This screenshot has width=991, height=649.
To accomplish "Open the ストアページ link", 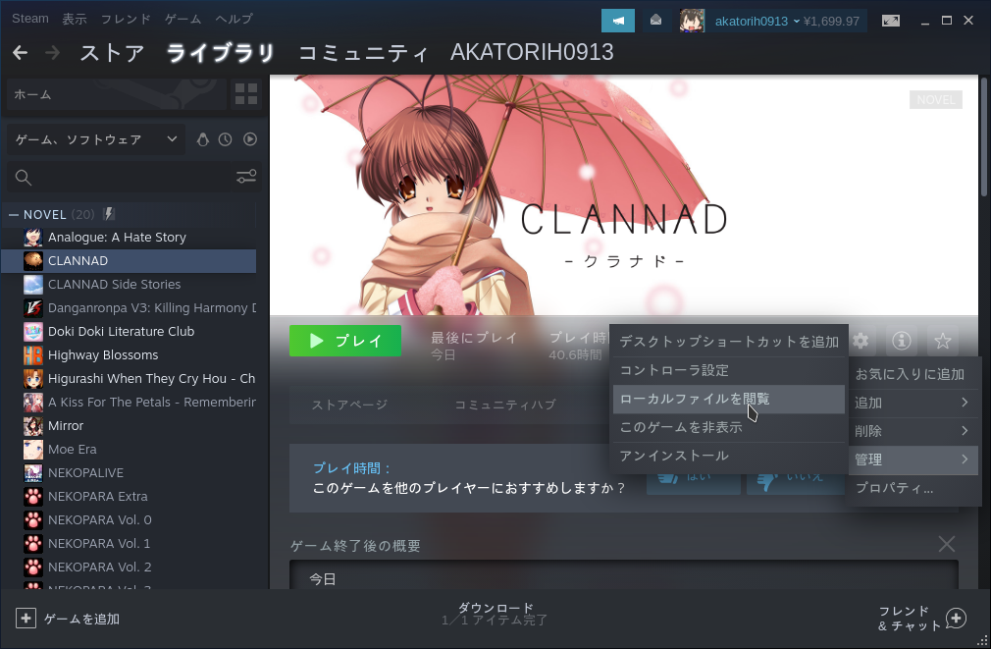I will [349, 405].
